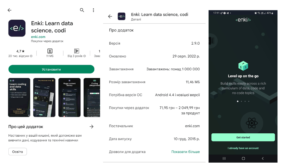Viewport: 282px width, 165px height.
Task: Open the enki.com developer link
Action: (38, 37)
